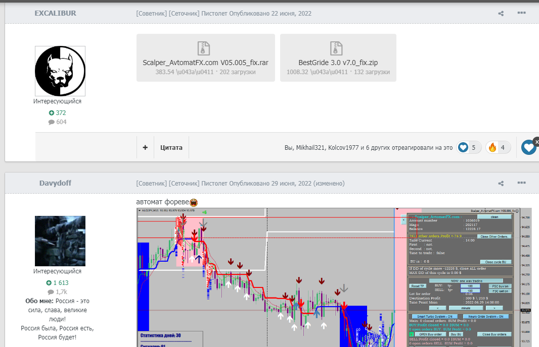539x347 pixels.
Task: Open Davydoff's reputation score 1 613
Action: click(58, 283)
